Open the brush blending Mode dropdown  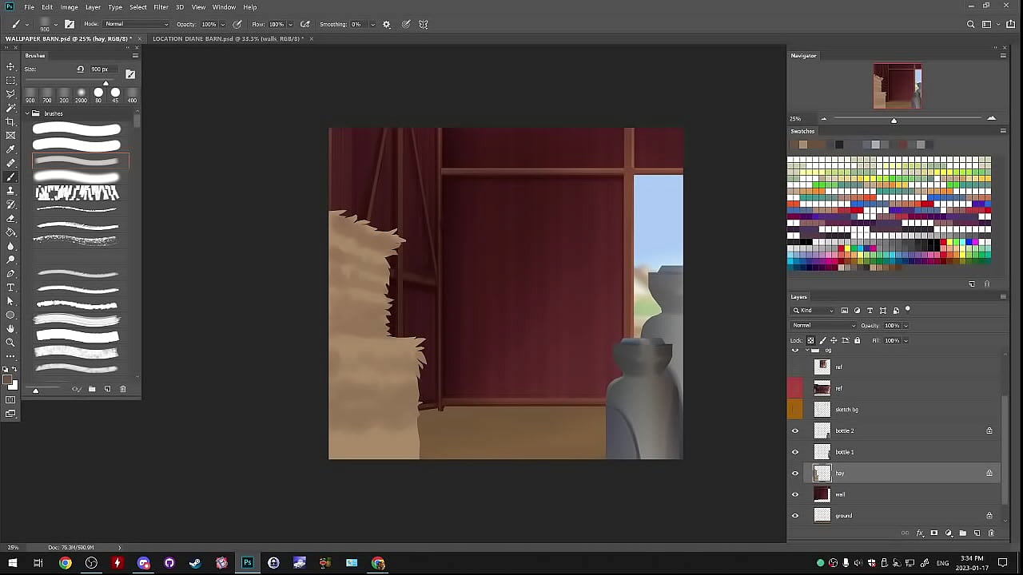click(x=137, y=24)
